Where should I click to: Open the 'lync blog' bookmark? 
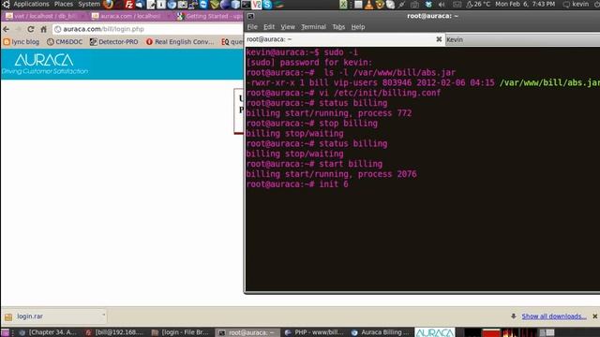(22, 42)
